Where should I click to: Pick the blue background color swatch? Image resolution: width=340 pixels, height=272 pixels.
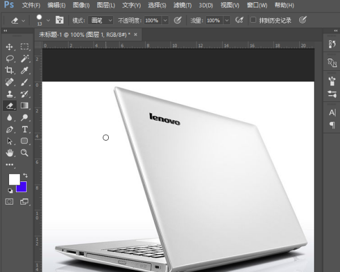23,188
